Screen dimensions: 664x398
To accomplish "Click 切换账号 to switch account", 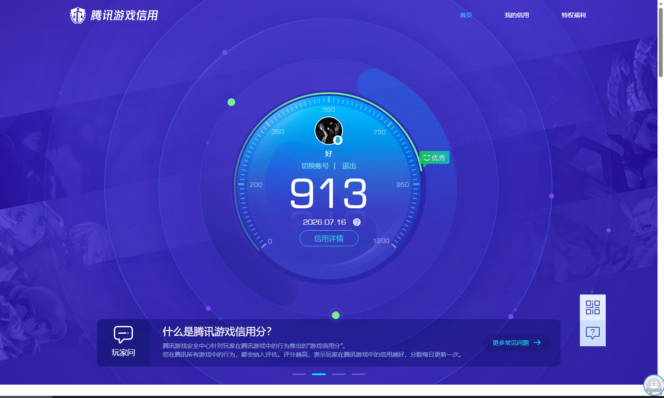I will (315, 166).
